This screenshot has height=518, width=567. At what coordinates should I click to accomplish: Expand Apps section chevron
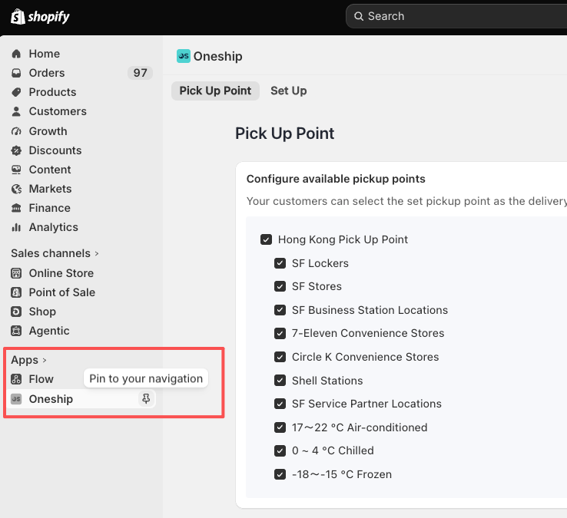[x=45, y=360]
